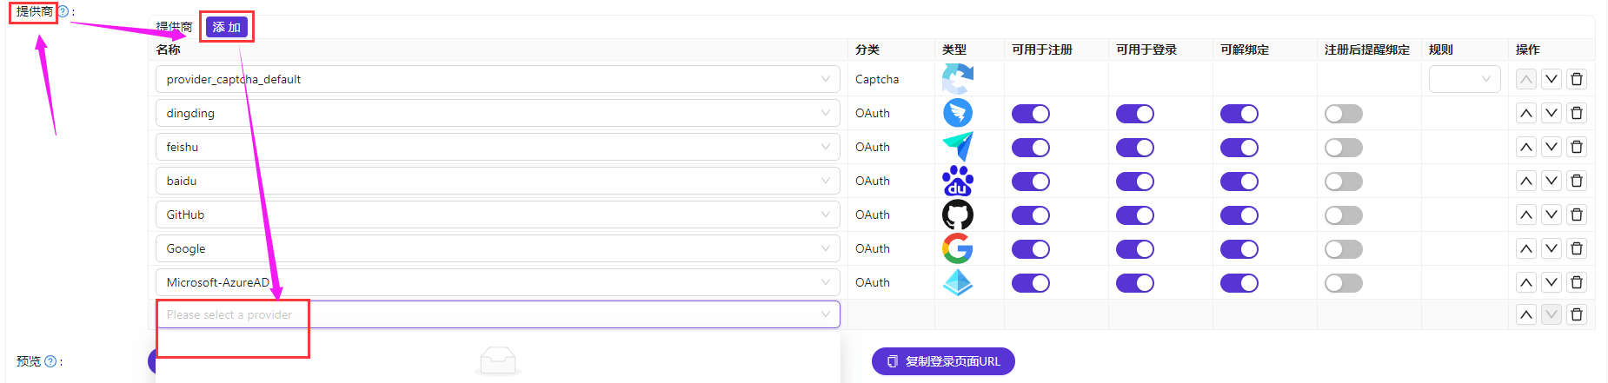Toggle 可解绑定 for dingding
Screen dimensions: 1608x383
tap(1239, 114)
